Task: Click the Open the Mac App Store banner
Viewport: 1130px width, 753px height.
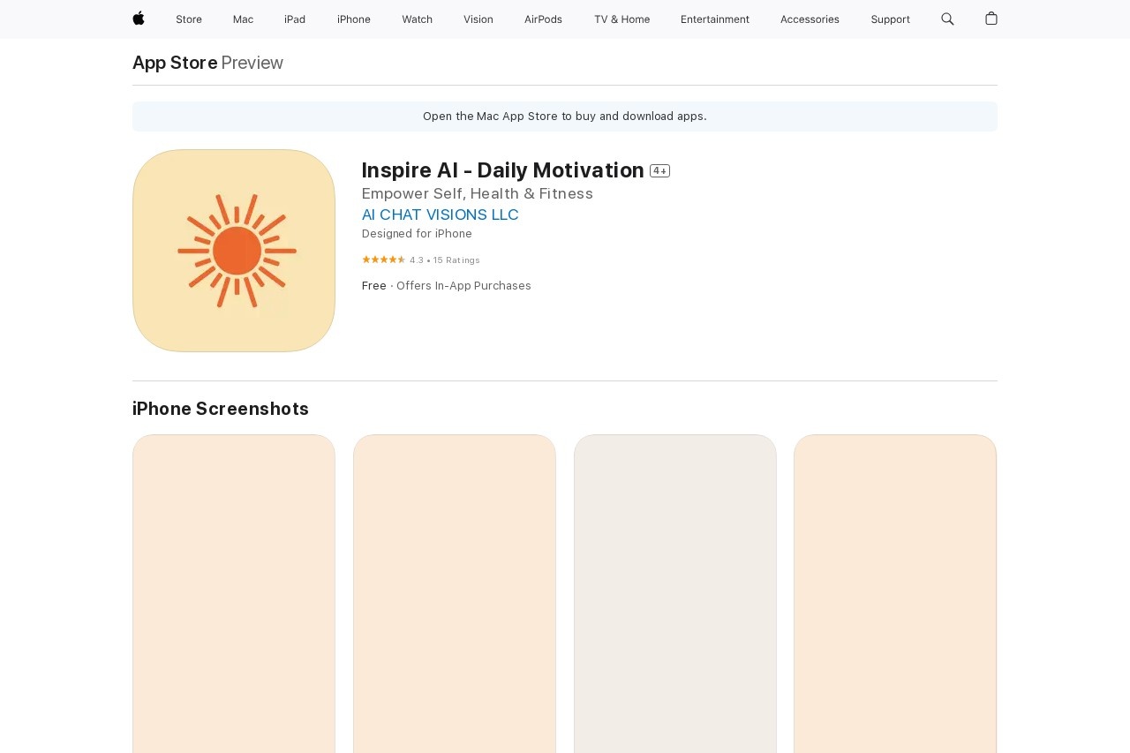Action: click(x=565, y=117)
